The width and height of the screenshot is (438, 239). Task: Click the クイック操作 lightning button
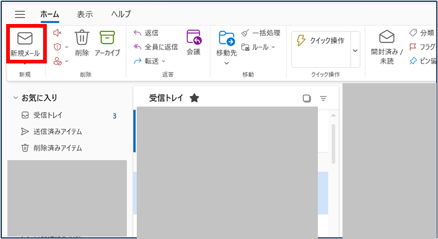321,41
